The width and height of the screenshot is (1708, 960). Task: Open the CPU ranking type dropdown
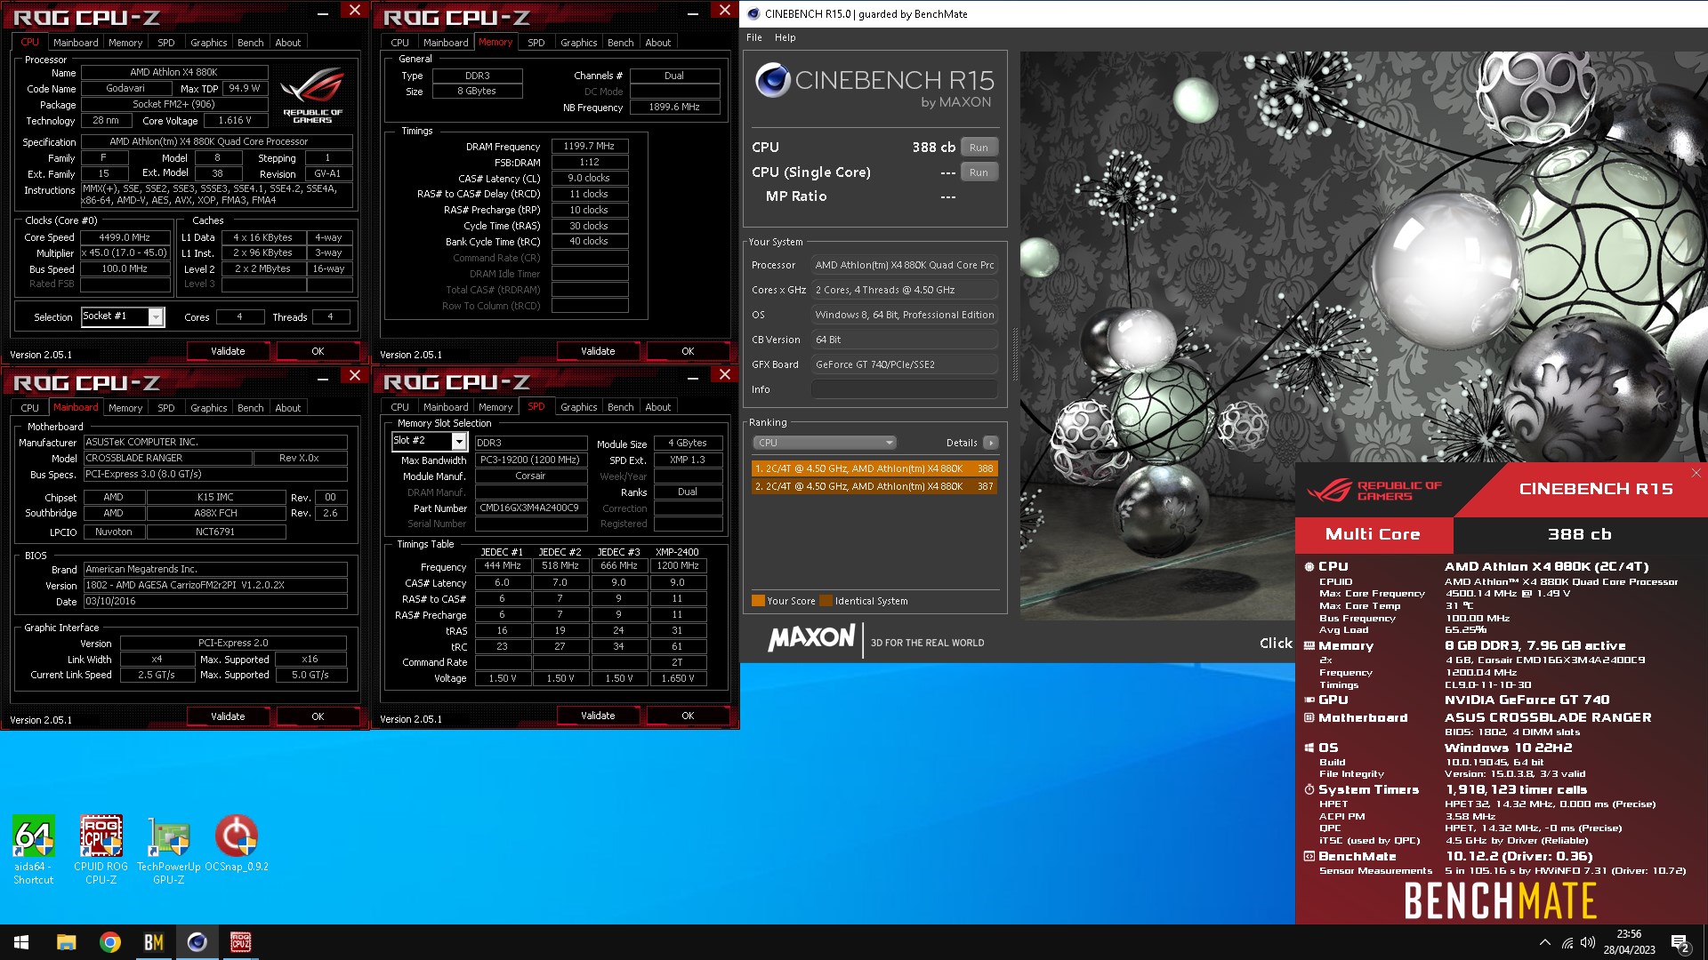click(825, 443)
